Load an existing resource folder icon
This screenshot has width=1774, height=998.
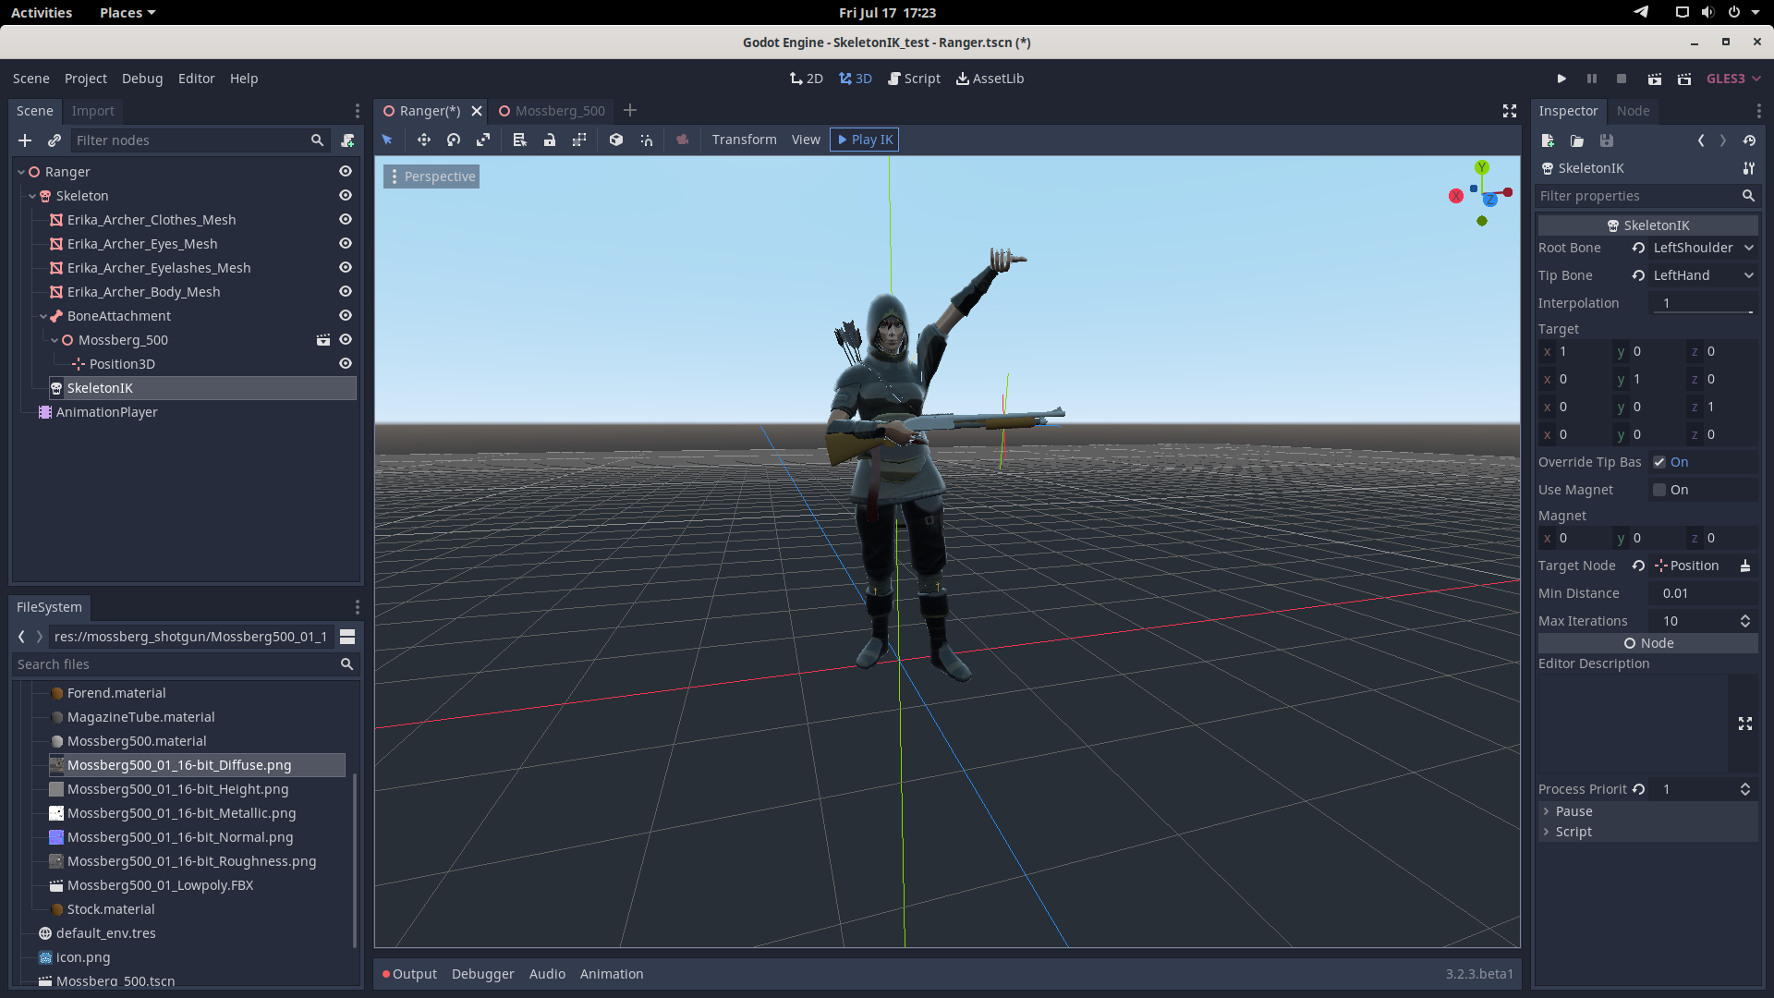click(1577, 140)
